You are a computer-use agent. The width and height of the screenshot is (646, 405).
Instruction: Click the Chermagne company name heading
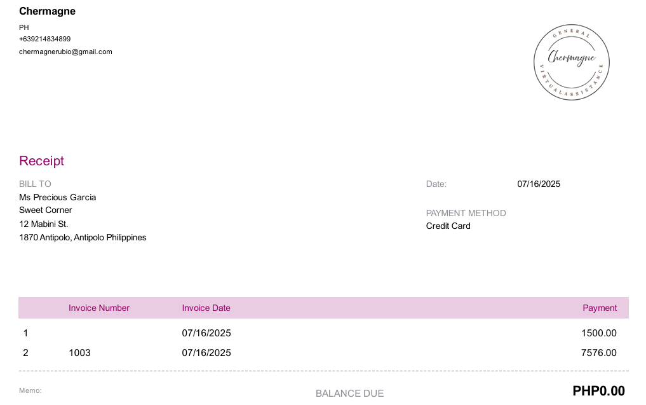click(x=47, y=11)
